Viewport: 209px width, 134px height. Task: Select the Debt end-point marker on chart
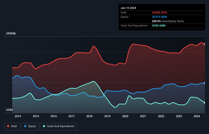(x=205, y=44)
